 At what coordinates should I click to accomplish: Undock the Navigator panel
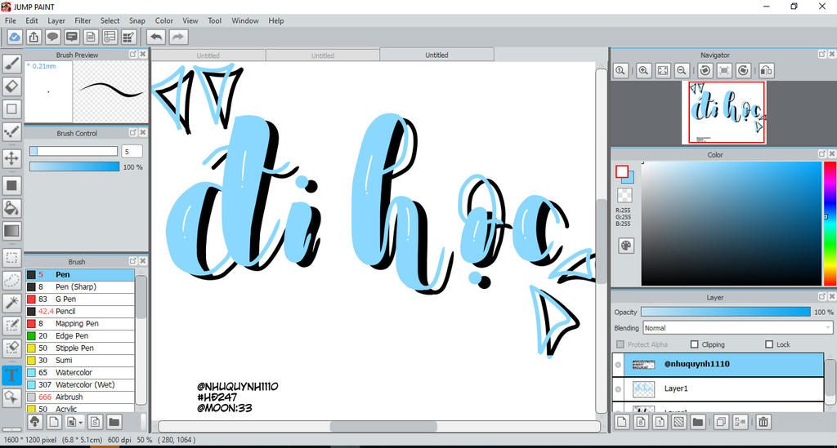click(x=822, y=55)
